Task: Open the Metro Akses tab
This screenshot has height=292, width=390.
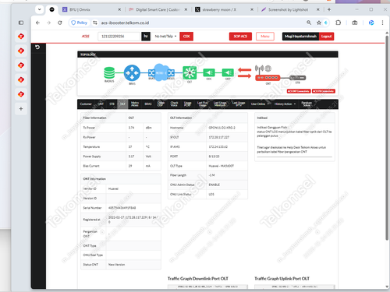Action: click(x=135, y=104)
